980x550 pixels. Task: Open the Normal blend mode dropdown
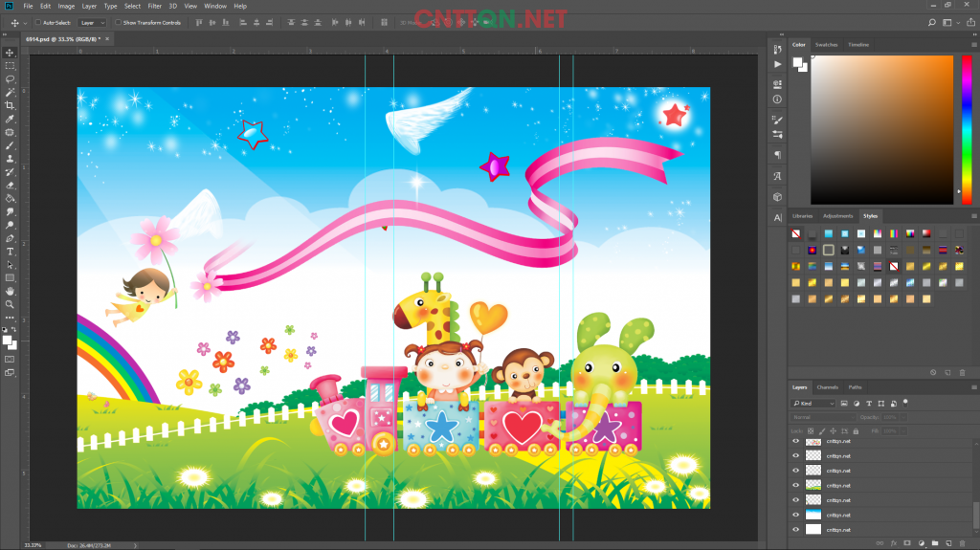click(x=822, y=417)
